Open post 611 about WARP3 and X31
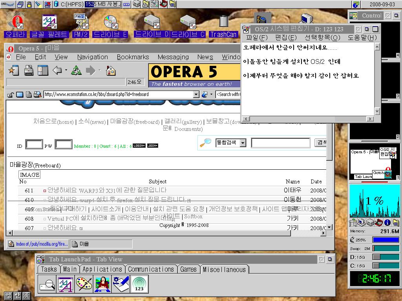The image size is (402, 301). pyautogui.click(x=107, y=190)
